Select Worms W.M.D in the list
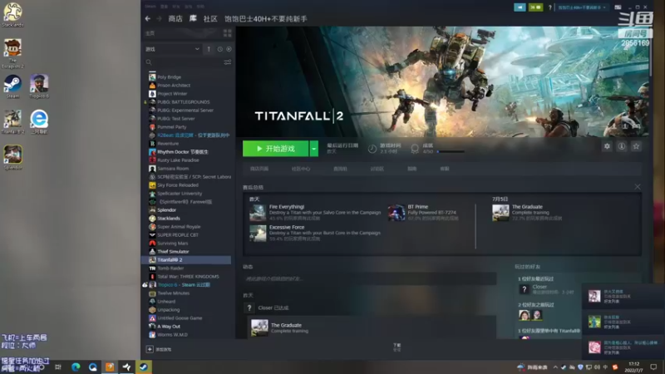This screenshot has width=665, height=374. coord(172,335)
